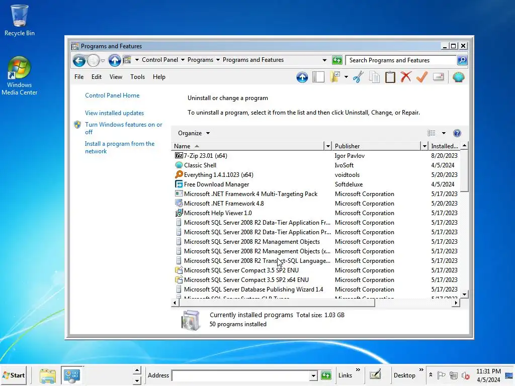Viewport: 515px width, 386px height.
Task: Open View installed updates link
Action: pyautogui.click(x=114, y=113)
